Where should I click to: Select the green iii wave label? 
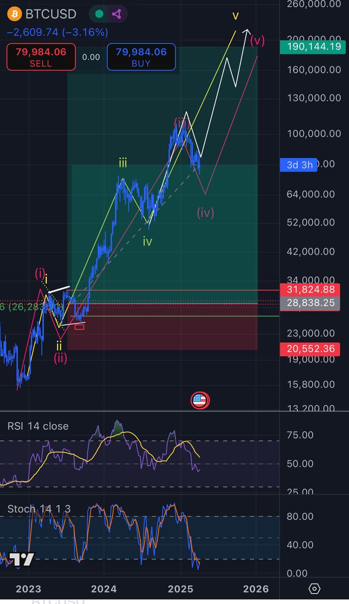click(123, 162)
